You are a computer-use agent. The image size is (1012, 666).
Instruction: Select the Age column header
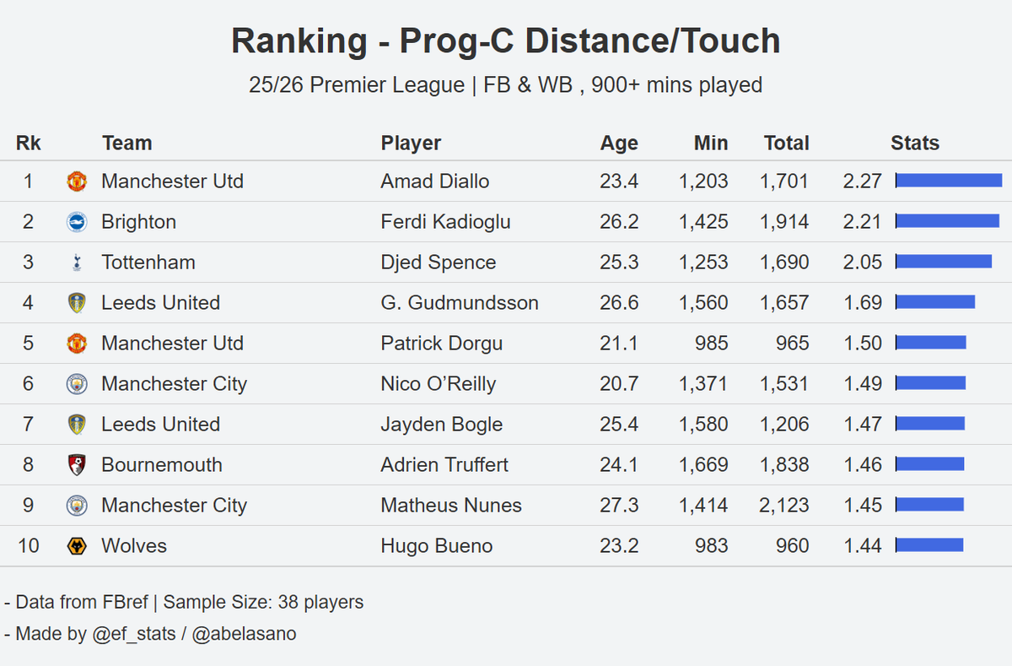(x=619, y=143)
